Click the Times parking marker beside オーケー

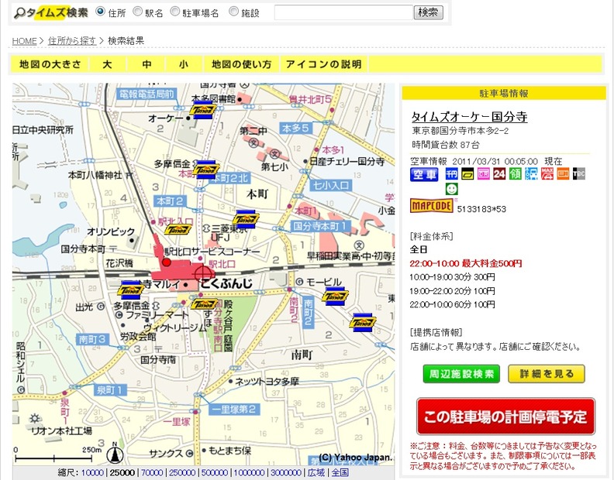[203, 110]
